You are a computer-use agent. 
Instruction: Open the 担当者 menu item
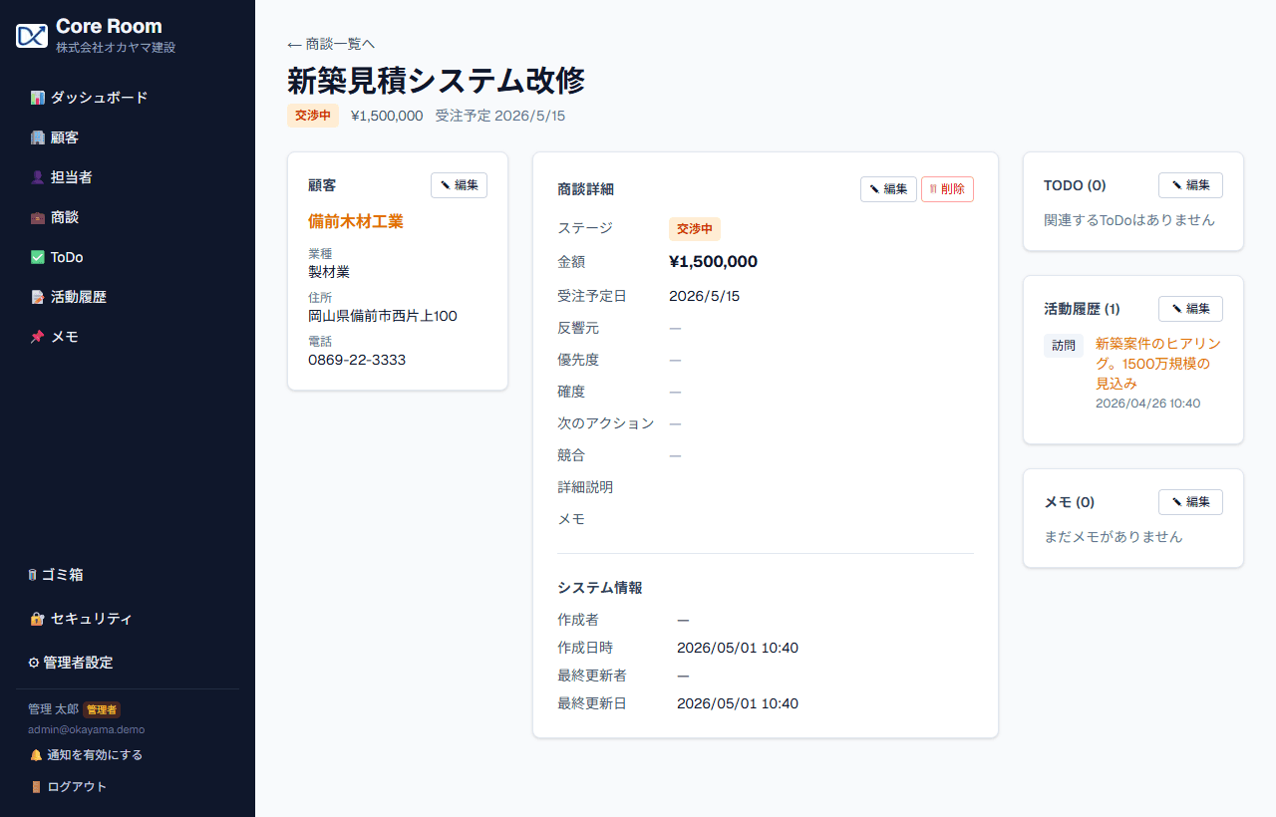pos(128,177)
